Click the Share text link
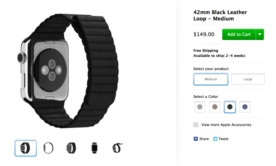 [204, 139]
